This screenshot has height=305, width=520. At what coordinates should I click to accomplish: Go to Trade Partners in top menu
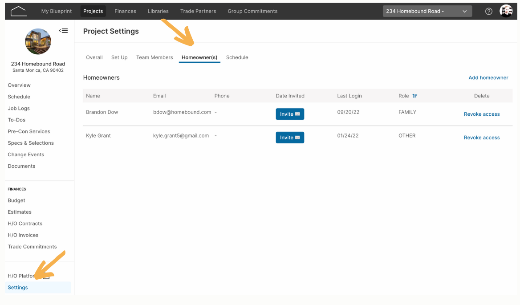[198, 11]
